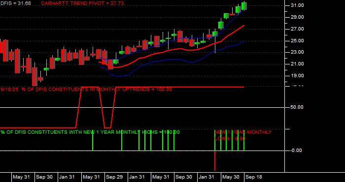Click the new 1 year monthly highs caption
The image size is (345, 182).
(90, 132)
